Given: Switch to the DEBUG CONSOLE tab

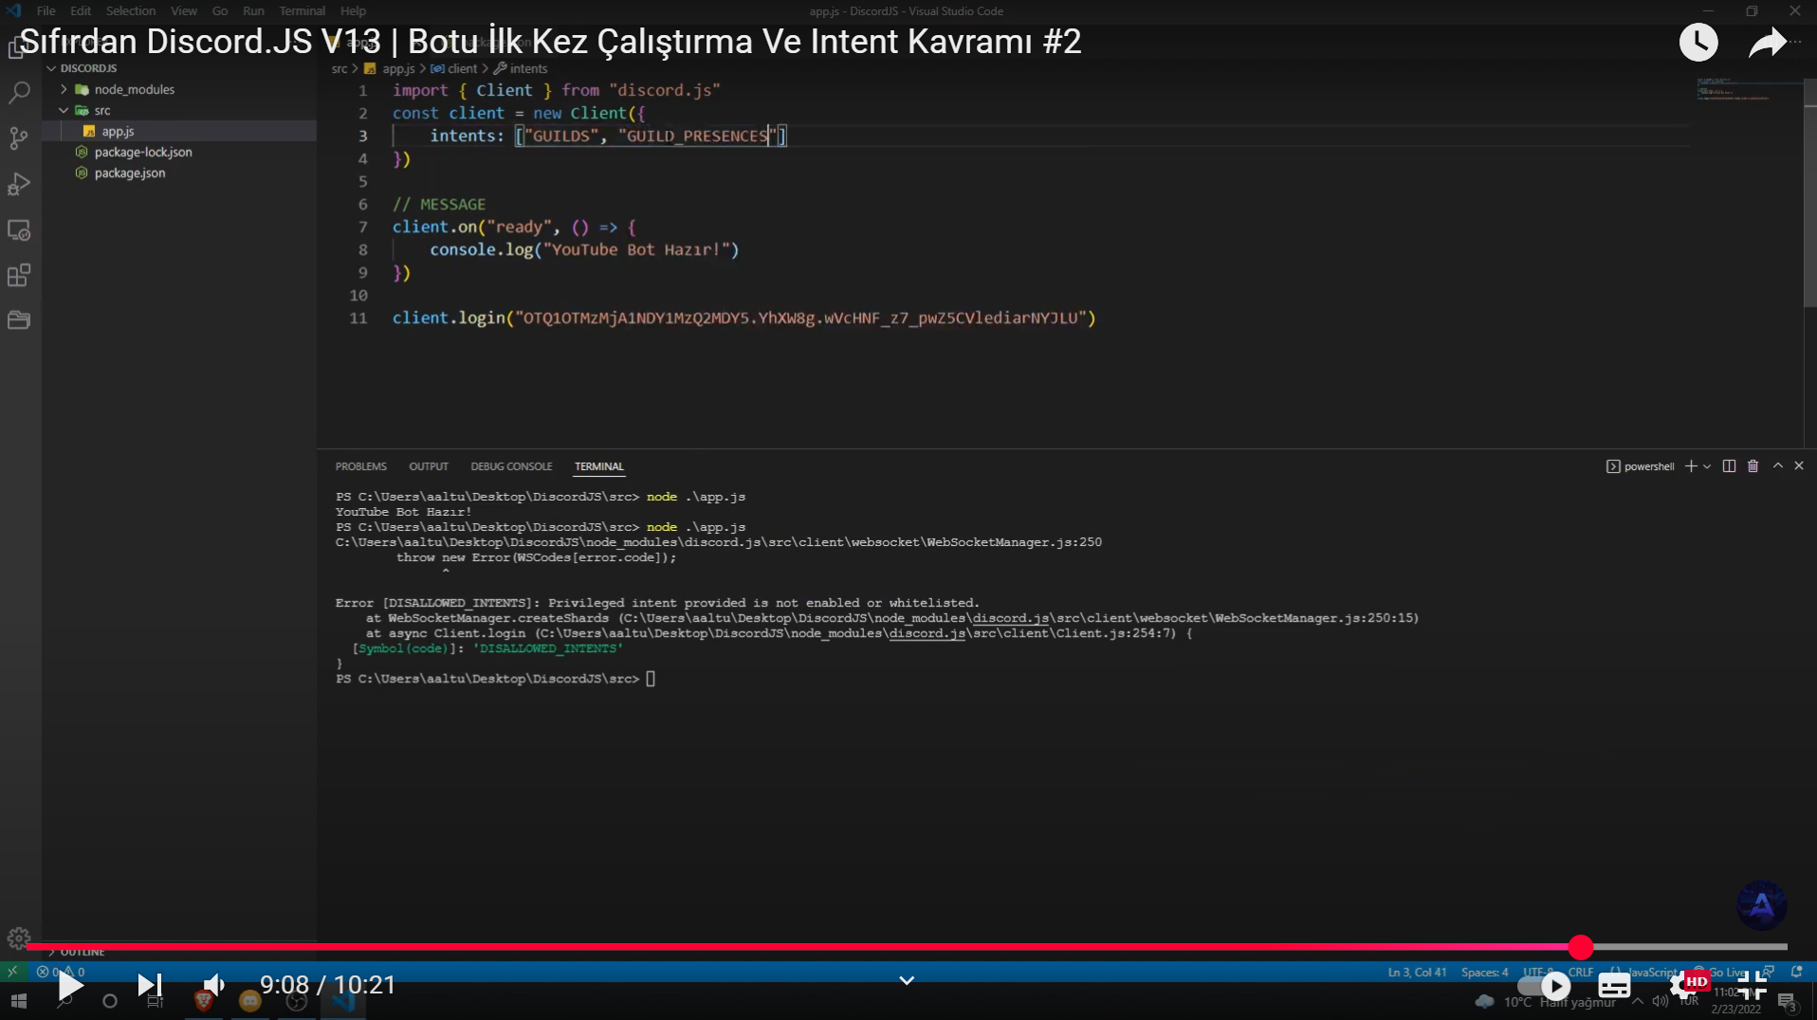Looking at the screenshot, I should [511, 466].
